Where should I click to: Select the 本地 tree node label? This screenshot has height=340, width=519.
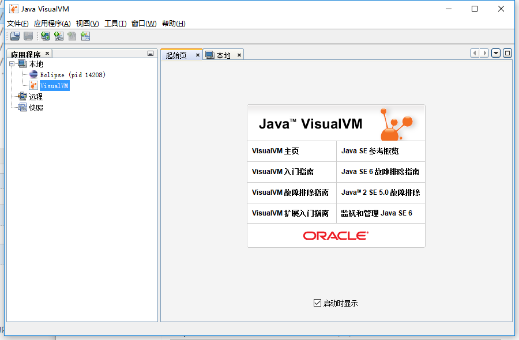click(36, 64)
